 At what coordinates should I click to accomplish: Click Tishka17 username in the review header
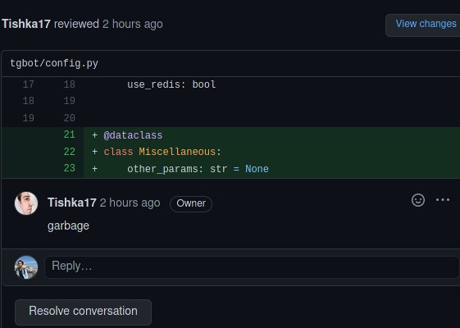(26, 24)
